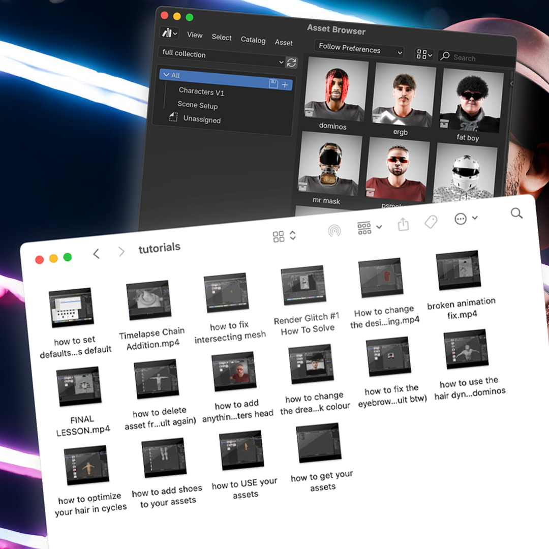Viewport: 549px width, 549px height.
Task: Open the Asset Browser editor type dropdown
Action: [x=170, y=33]
